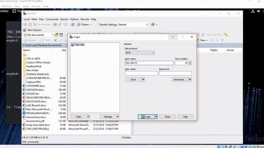Image resolution: width=264 pixels, height=148 pixels.
Task: Click the Rights column header in remote panel
Action: [214, 50]
